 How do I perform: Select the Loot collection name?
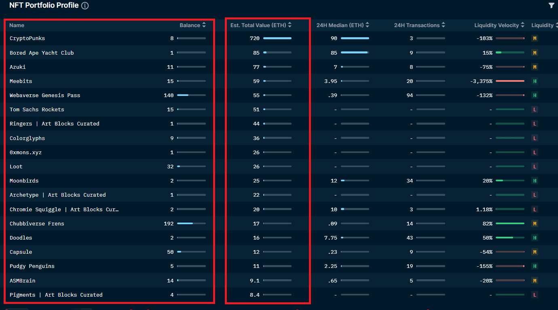click(x=16, y=166)
